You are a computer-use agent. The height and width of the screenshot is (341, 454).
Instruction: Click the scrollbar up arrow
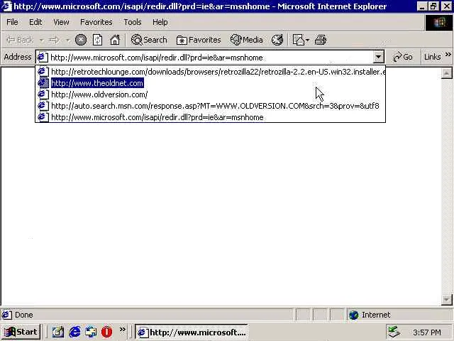tap(446, 73)
